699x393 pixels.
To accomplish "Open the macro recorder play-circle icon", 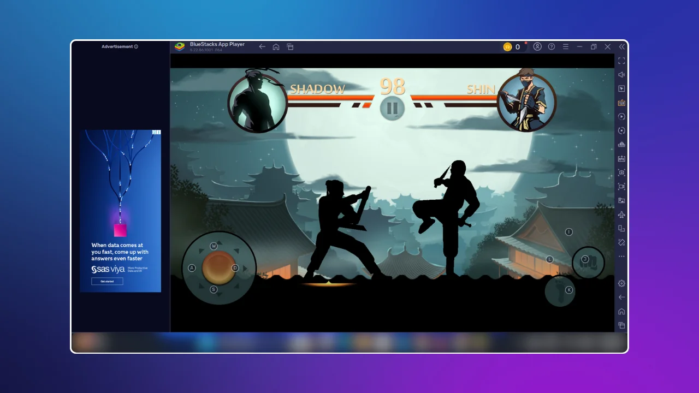I will (x=621, y=116).
